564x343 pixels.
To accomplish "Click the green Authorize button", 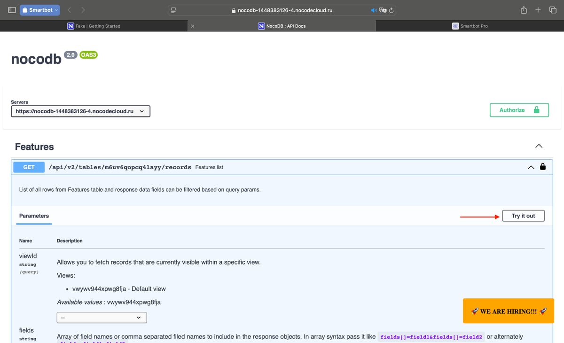I will 519,110.
